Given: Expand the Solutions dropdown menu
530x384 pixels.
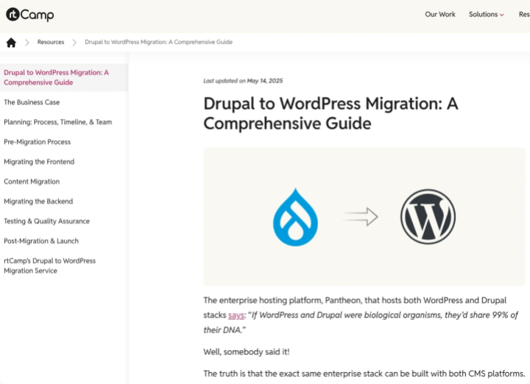Looking at the screenshot, I should coord(486,14).
